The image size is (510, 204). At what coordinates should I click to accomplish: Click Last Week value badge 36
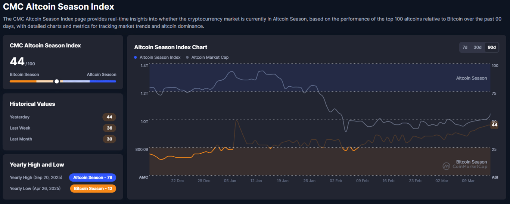coord(109,128)
